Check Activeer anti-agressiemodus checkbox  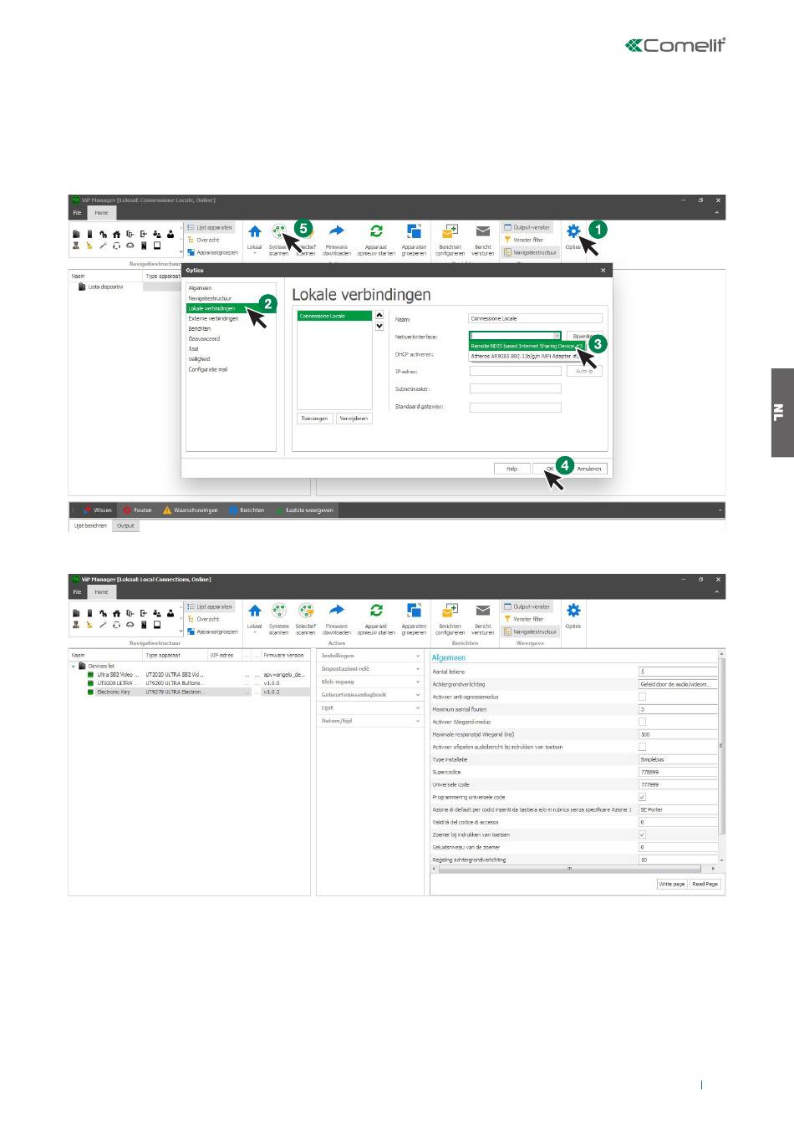click(642, 697)
